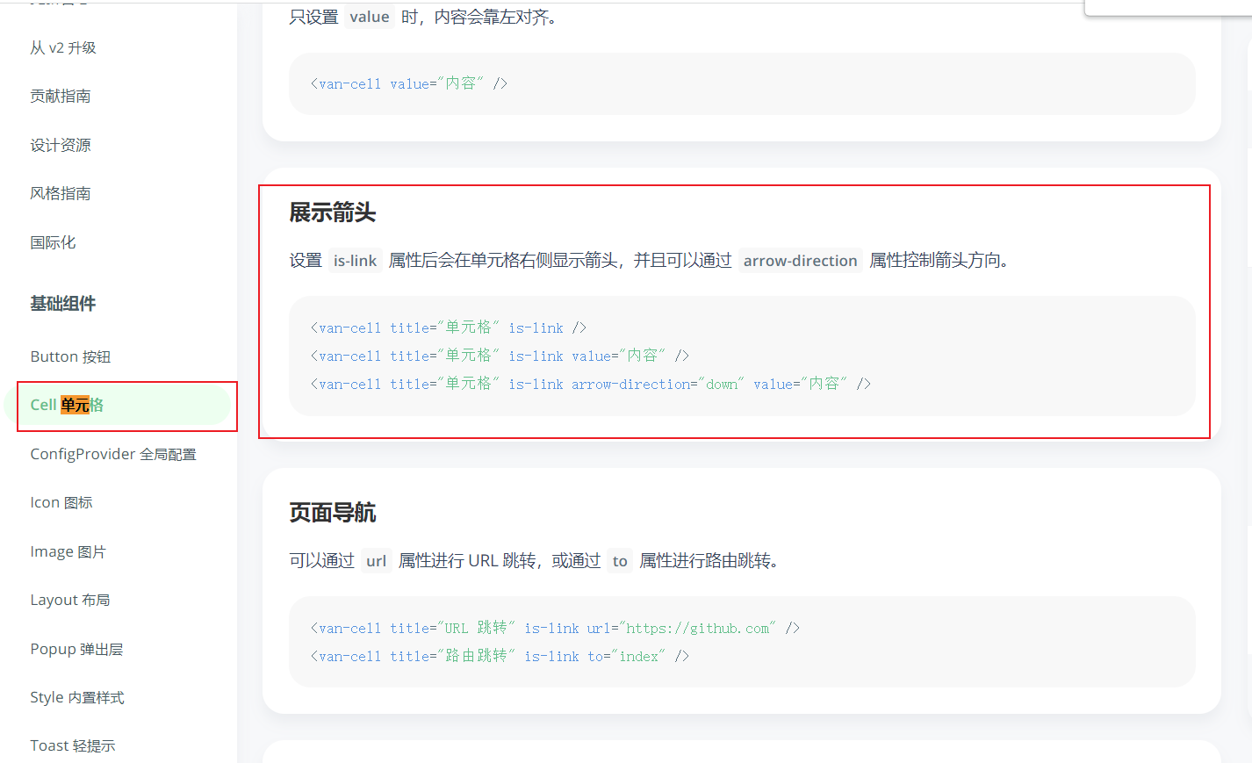Image resolution: width=1252 pixels, height=763 pixels.
Task: Open the Image 图片 component page
Action: 68,551
